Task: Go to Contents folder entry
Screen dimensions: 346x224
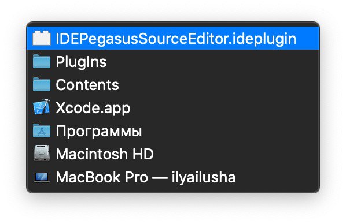Action: click(x=173, y=85)
